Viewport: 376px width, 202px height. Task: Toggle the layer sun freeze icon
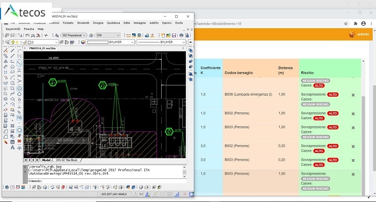click(17, 42)
